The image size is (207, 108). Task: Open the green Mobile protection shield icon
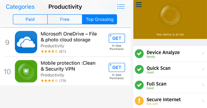coord(26,71)
